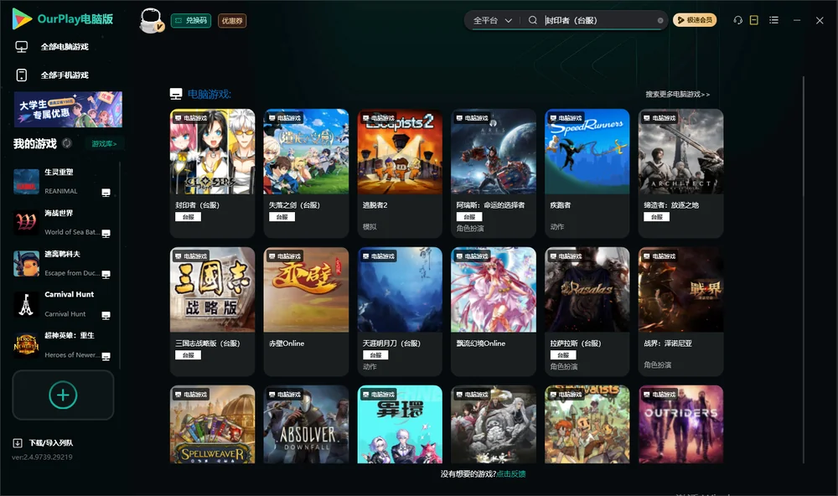Focus the search input field
The height and width of the screenshot is (496, 838).
click(598, 20)
